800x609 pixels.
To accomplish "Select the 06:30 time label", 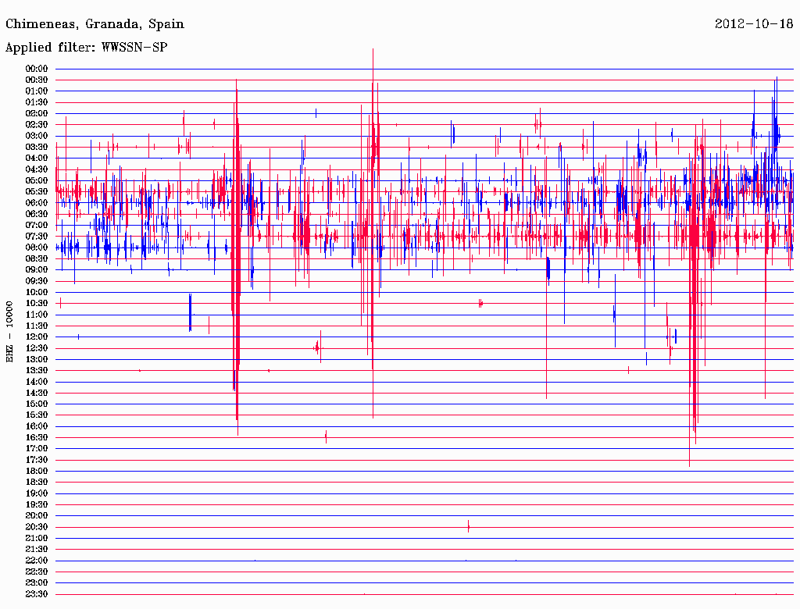I will (x=36, y=214).
